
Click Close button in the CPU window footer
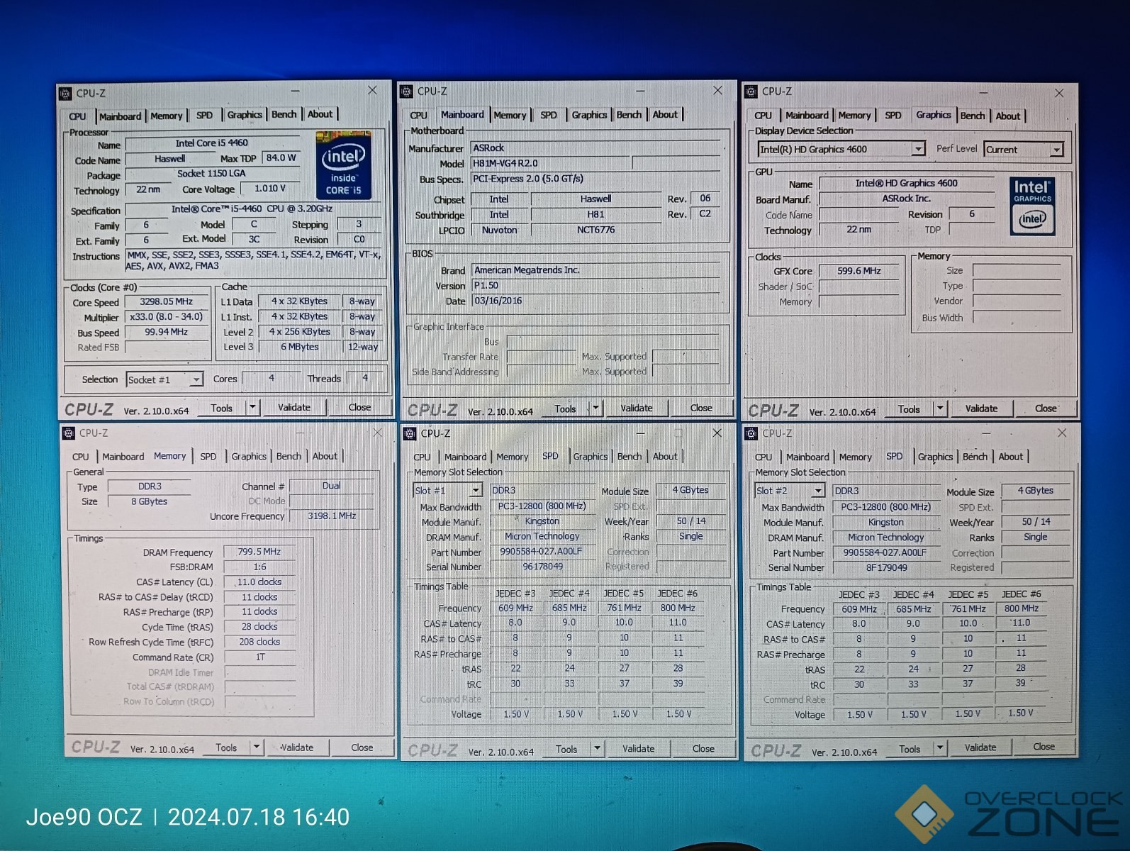[x=359, y=407]
